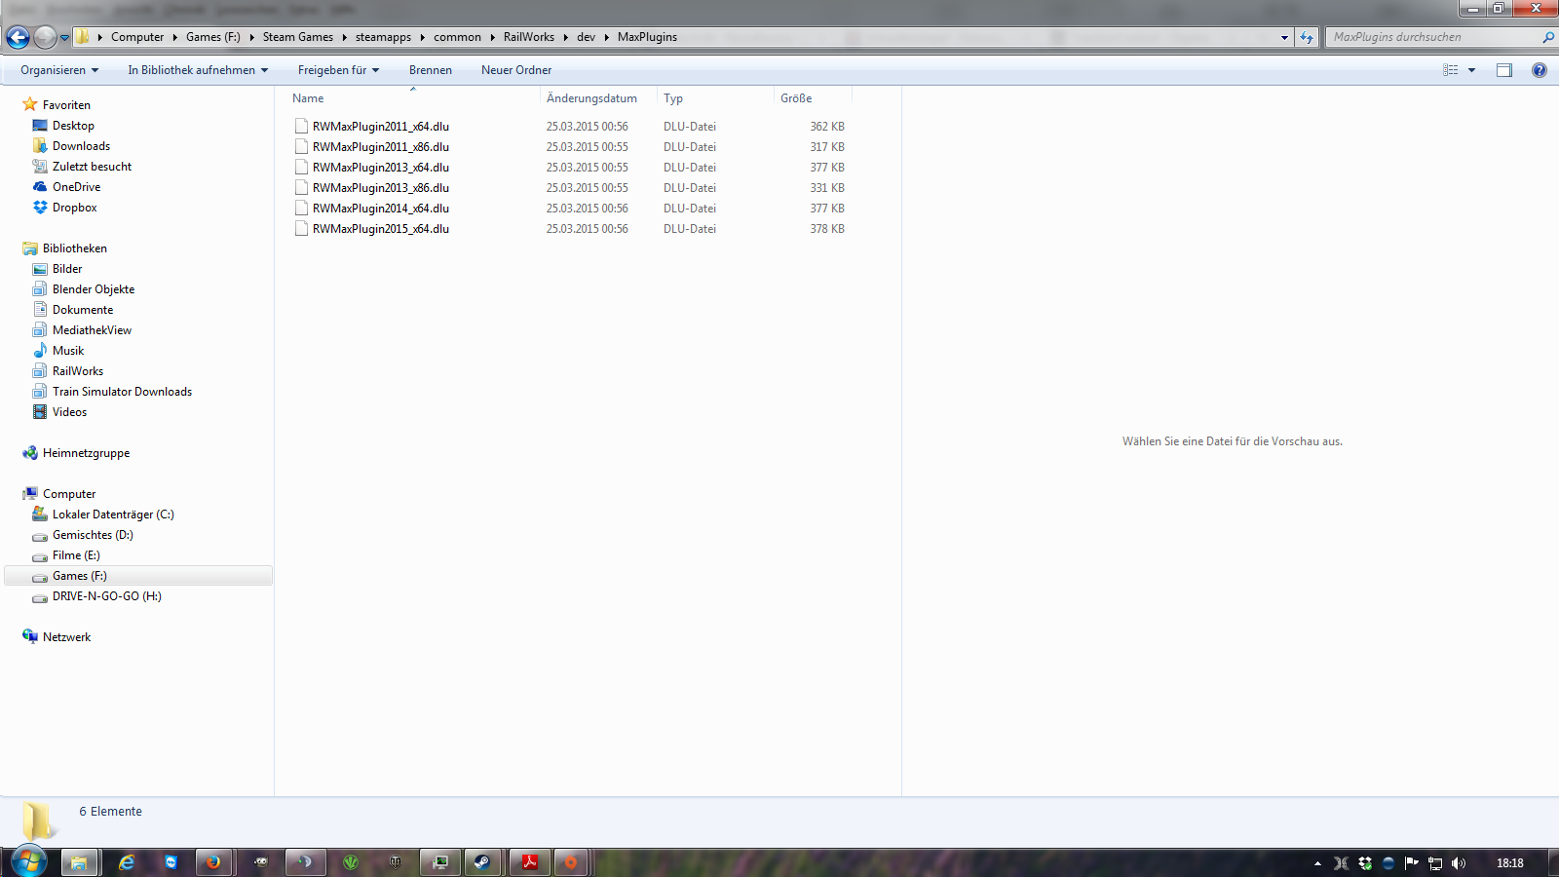This screenshot has width=1559, height=877.
Task: Click the greyed-out Forward arrow button
Action: (x=45, y=37)
